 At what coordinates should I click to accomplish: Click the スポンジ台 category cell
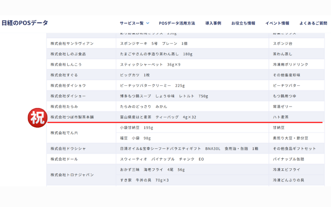pos(296,43)
